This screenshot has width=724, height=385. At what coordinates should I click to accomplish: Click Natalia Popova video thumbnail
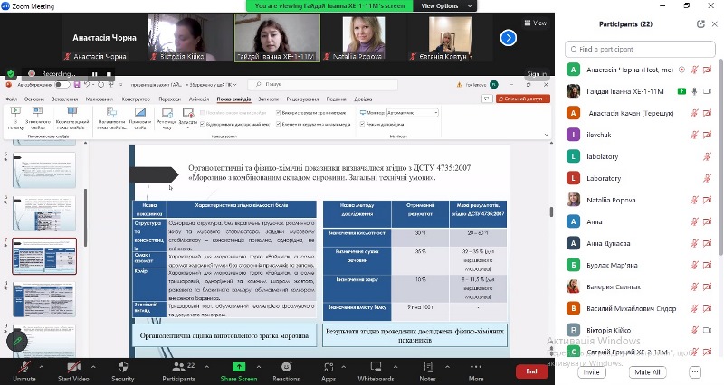pos(363,38)
